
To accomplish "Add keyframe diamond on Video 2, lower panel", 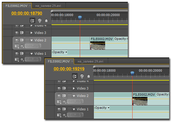I will (75, 101).
